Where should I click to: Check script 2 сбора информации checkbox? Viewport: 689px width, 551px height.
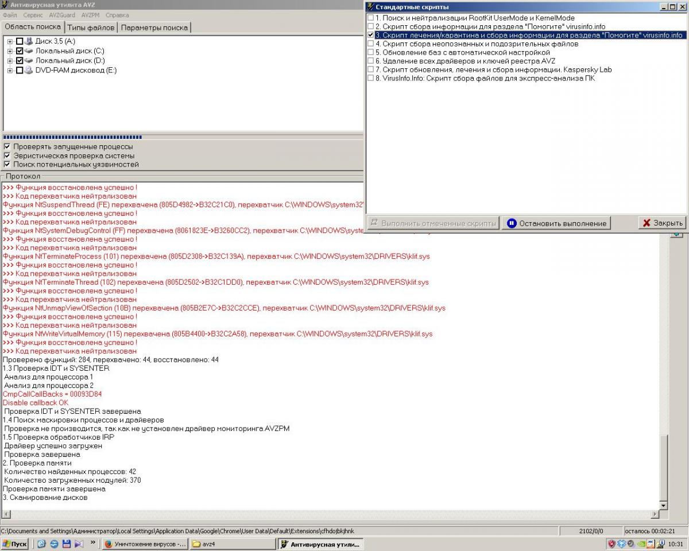click(370, 26)
